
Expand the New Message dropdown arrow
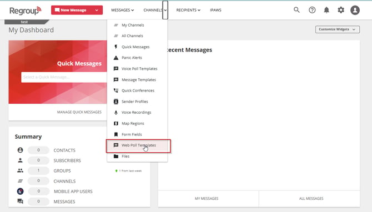[97, 10]
